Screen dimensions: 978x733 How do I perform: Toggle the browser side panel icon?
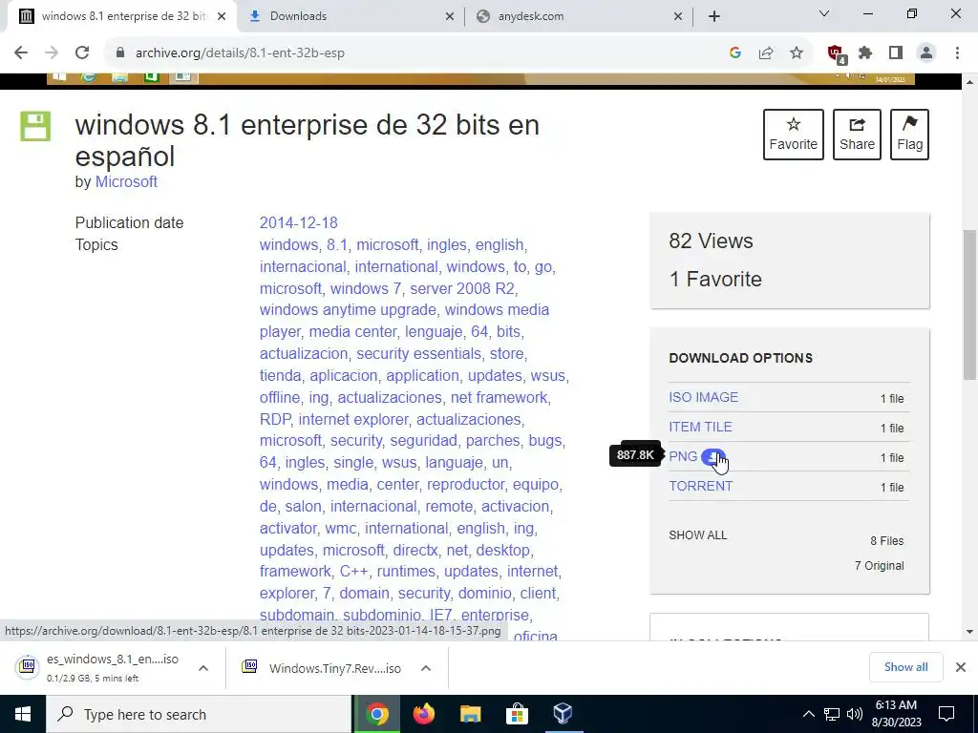click(x=896, y=53)
